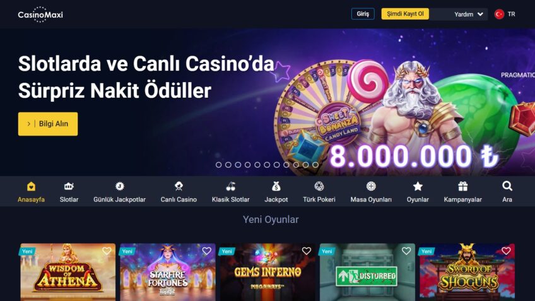Viewport: 535px width, 301px height.
Task: Click the Şimdi Kayıt Ol button
Action: click(405, 14)
